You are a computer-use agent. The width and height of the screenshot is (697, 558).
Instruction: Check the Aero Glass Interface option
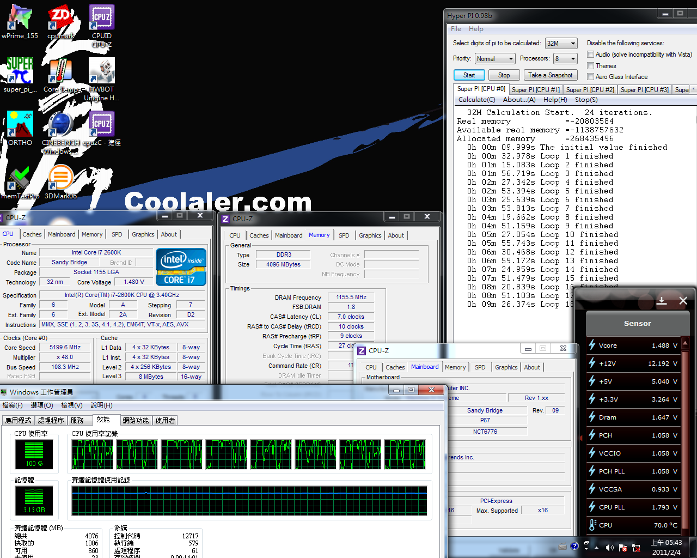tap(590, 77)
